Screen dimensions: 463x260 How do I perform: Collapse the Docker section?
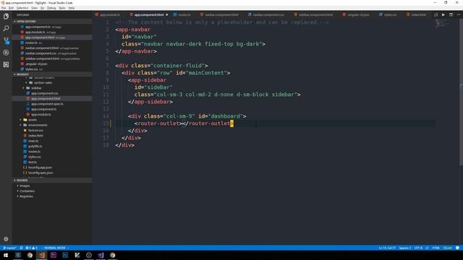point(52,181)
